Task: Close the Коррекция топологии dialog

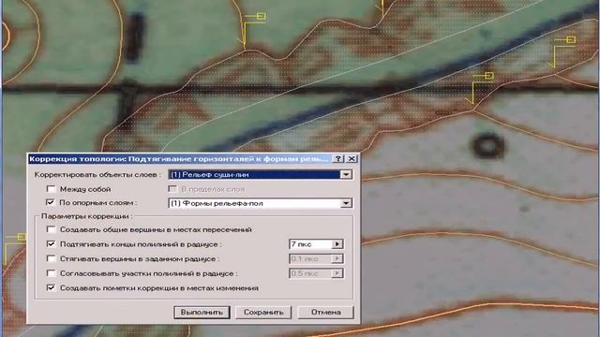Action: pyautogui.click(x=352, y=158)
